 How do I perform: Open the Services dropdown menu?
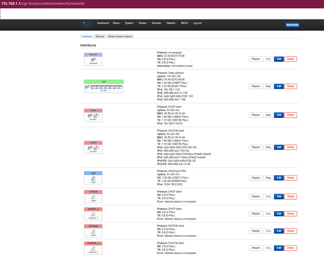(x=157, y=23)
